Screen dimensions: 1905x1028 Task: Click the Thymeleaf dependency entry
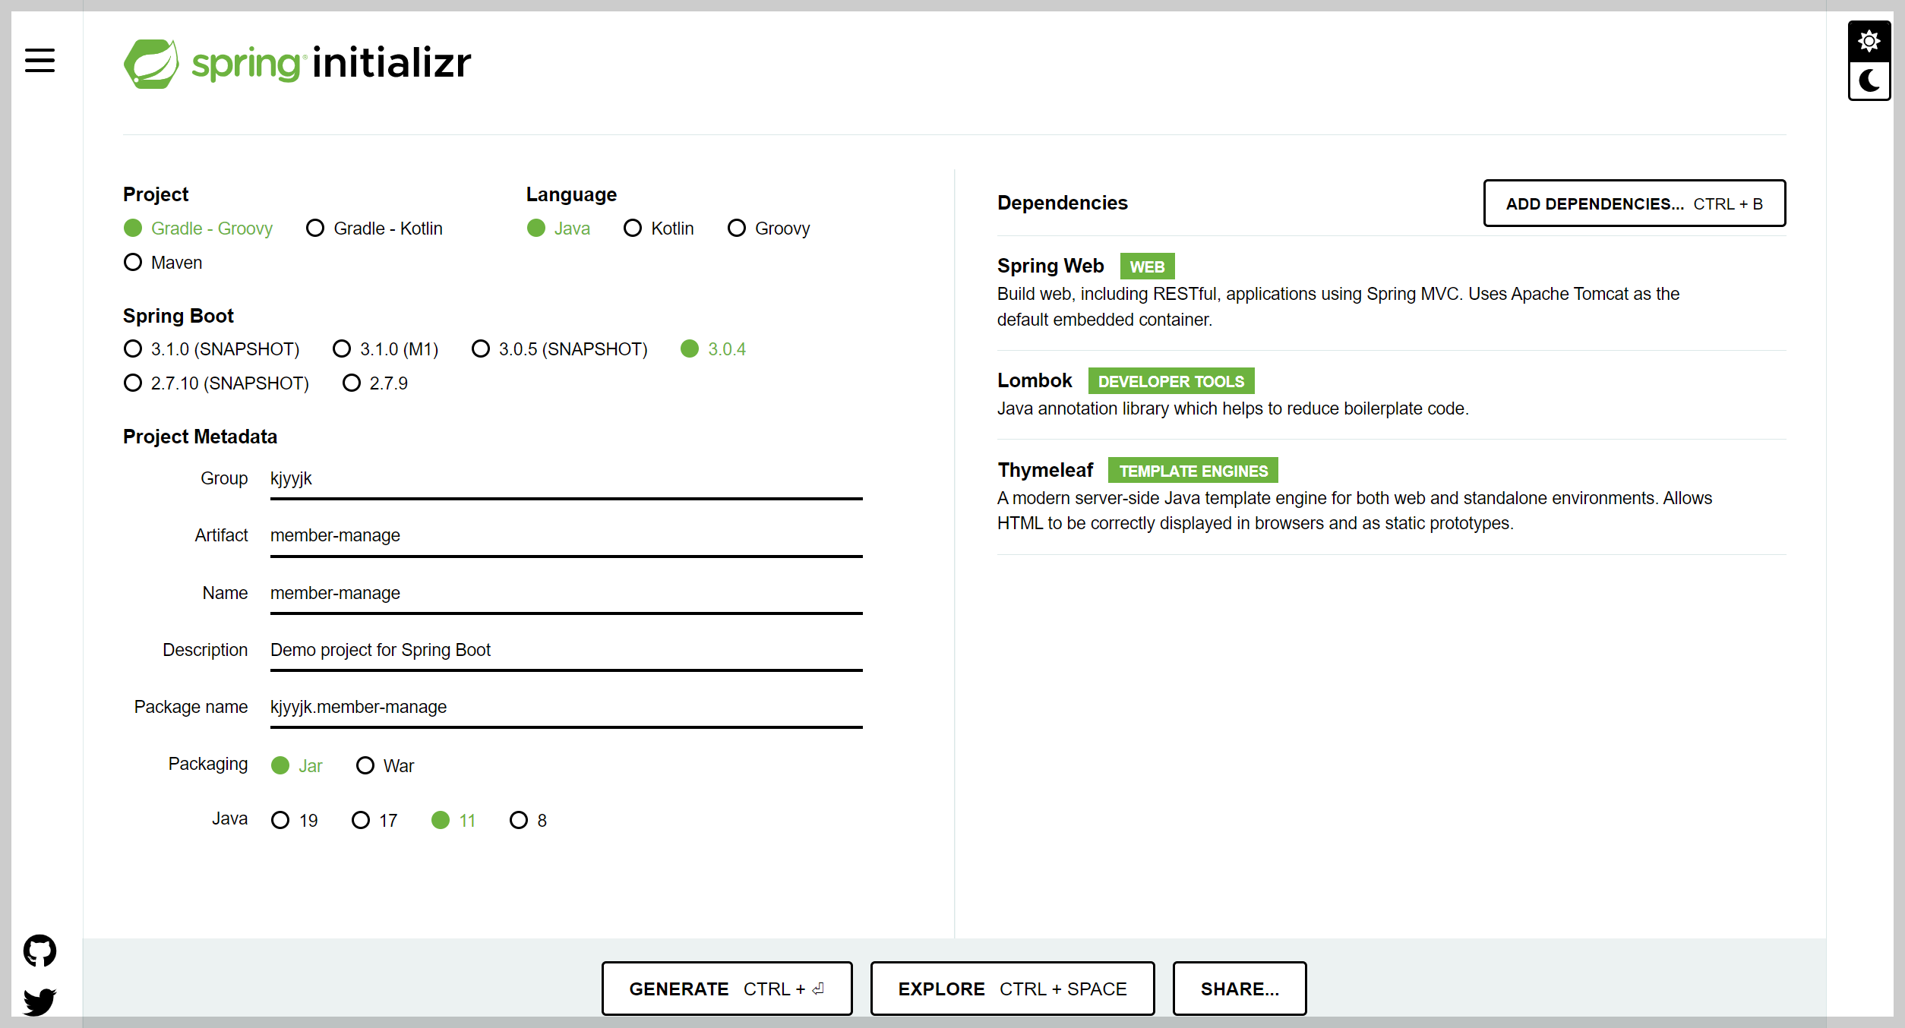click(1045, 470)
